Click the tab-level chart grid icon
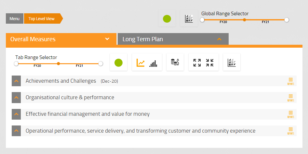 pos(232,62)
